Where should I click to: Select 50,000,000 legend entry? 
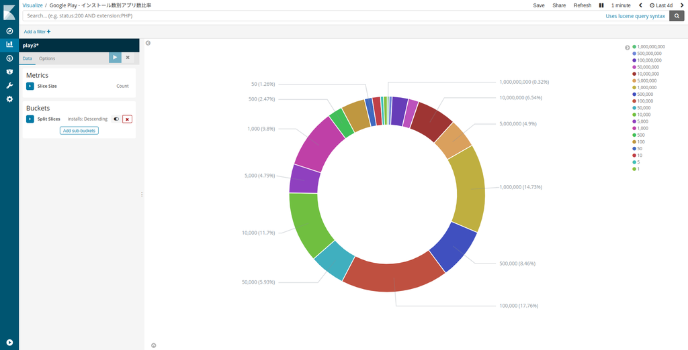646,67
